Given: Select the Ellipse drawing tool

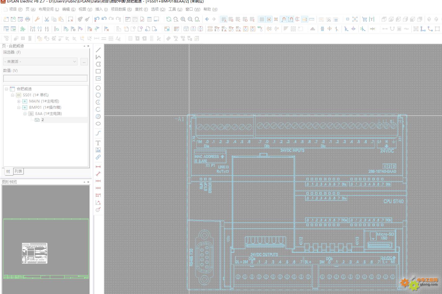Looking at the screenshot, I should [x=98, y=124].
